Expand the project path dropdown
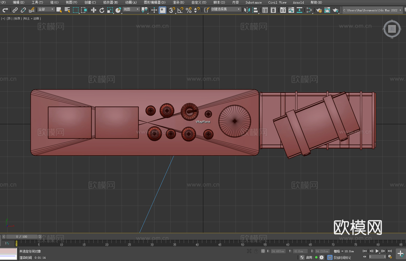The height and width of the screenshot is (261, 406). click(x=400, y=10)
